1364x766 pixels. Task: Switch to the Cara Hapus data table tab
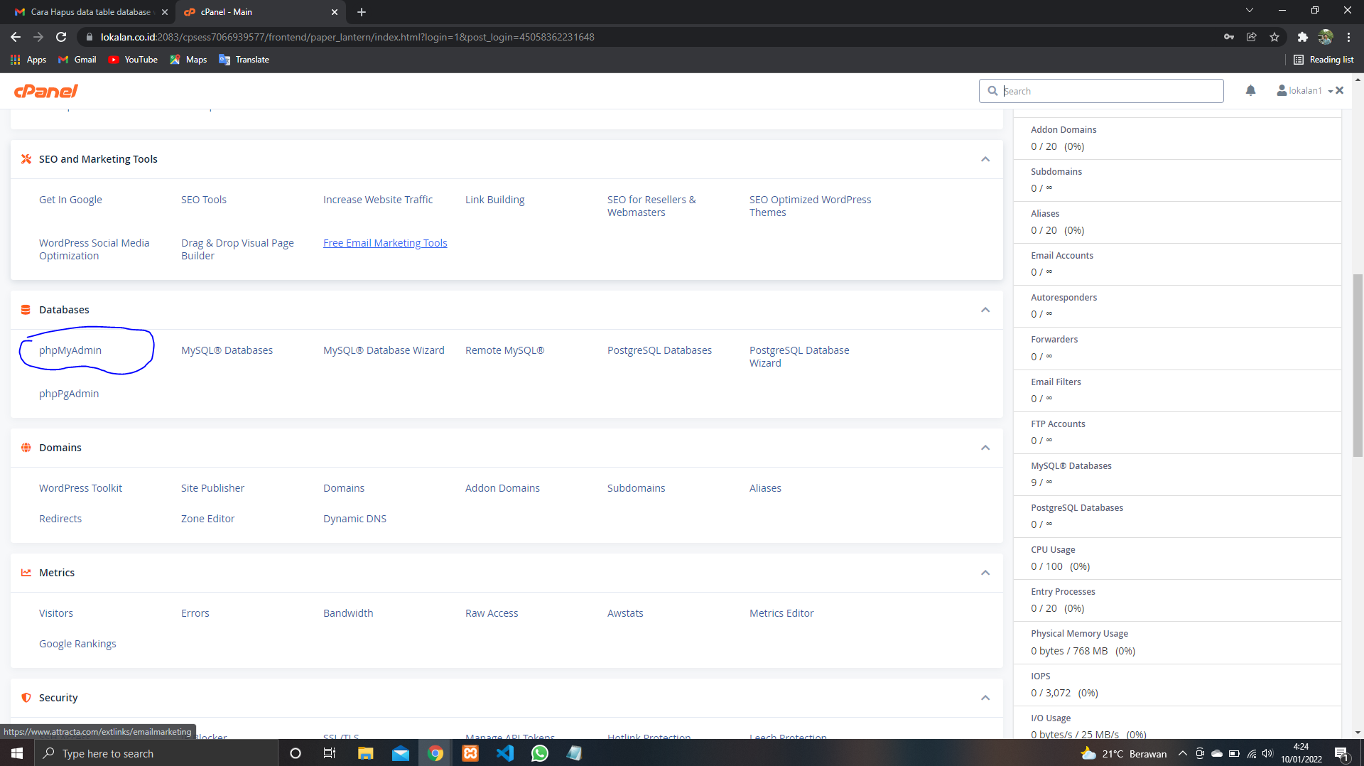click(91, 12)
